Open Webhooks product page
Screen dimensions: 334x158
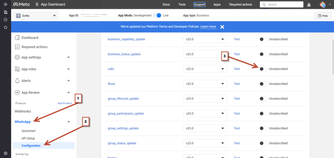click(x=23, y=111)
